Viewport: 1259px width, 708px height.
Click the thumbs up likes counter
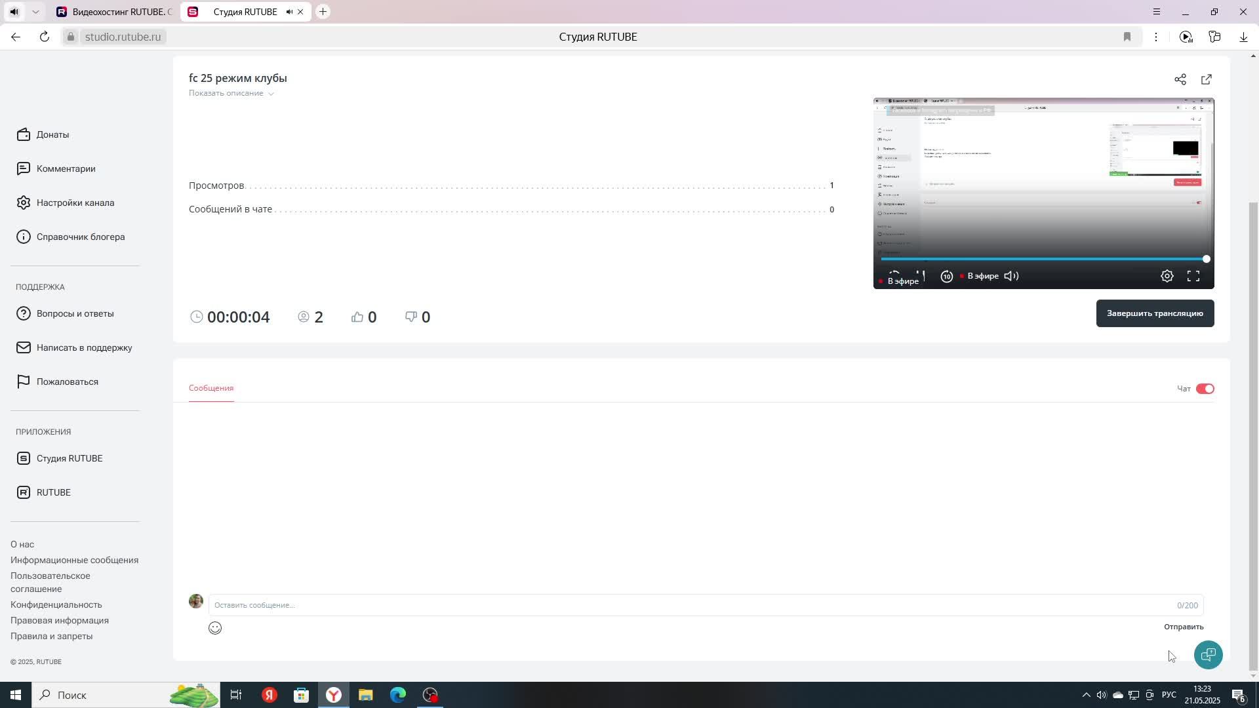click(364, 317)
